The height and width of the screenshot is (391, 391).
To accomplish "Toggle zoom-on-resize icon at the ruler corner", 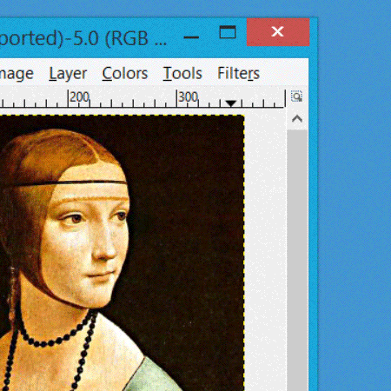I will (297, 96).
